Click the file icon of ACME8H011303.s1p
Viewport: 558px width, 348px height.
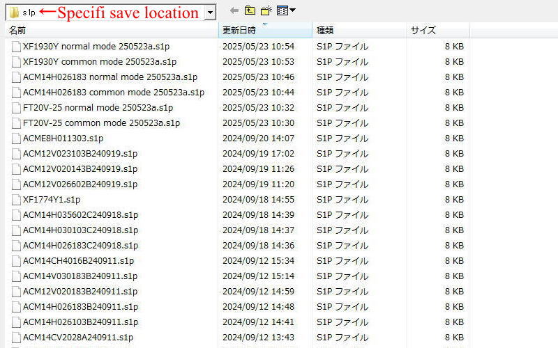16,138
